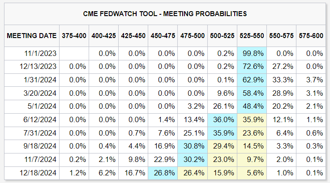Click the 27.2% probability cell
This screenshot has height=183, width=330.
point(281,66)
